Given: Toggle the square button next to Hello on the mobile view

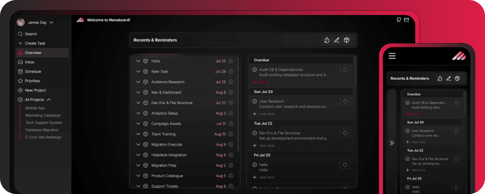Looking at the screenshot, I should click(456, 187).
